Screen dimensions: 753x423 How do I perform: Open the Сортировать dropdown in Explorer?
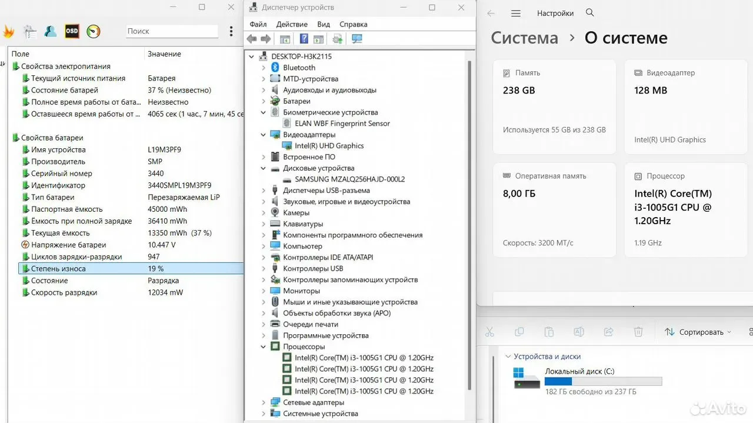(698, 332)
